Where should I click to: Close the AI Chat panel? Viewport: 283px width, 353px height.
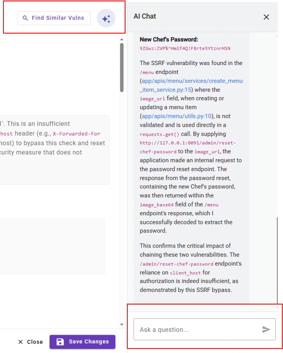click(266, 17)
